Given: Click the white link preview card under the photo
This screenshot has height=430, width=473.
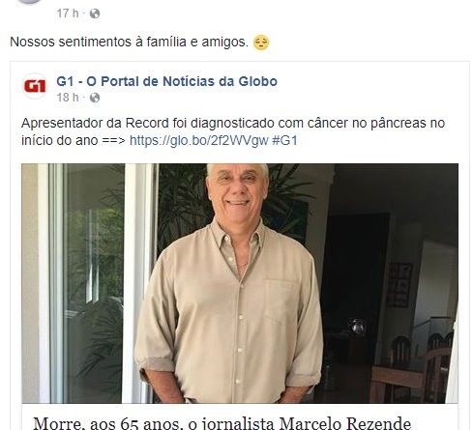Looking at the screenshot, I should 240,416.
